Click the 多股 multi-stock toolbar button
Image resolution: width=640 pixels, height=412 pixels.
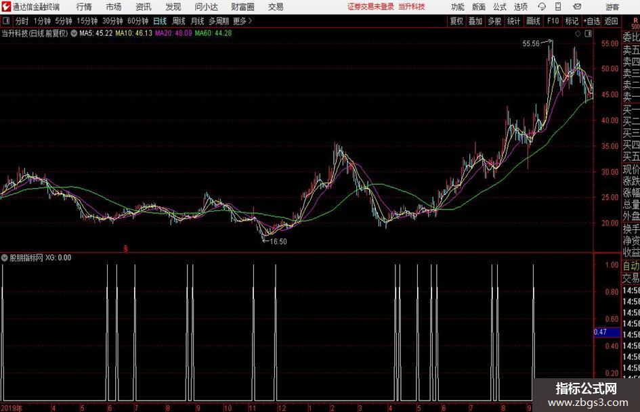click(494, 21)
